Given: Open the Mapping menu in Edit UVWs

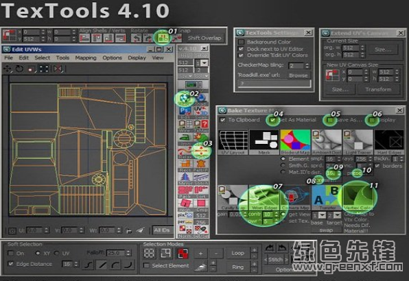Looking at the screenshot, I should (86, 58).
